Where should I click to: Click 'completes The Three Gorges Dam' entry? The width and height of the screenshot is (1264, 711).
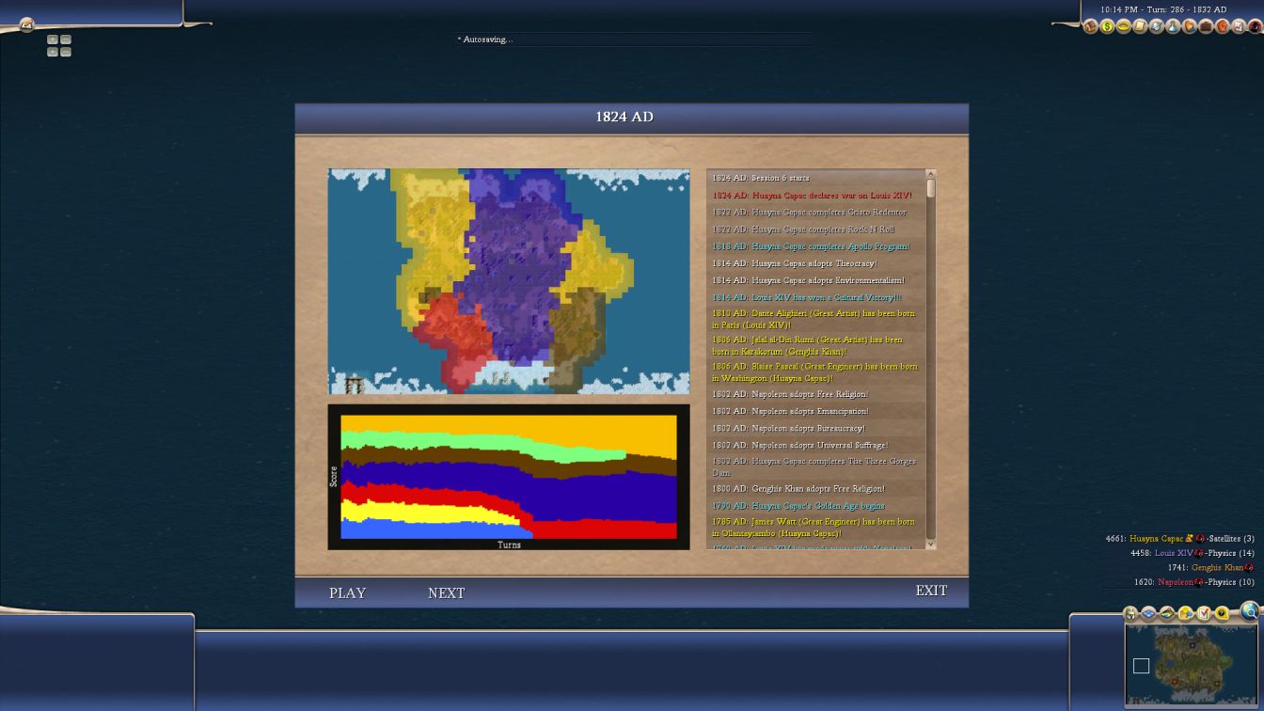[816, 466]
